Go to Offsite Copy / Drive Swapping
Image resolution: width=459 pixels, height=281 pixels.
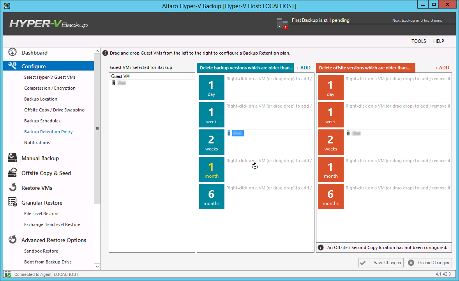tap(54, 110)
